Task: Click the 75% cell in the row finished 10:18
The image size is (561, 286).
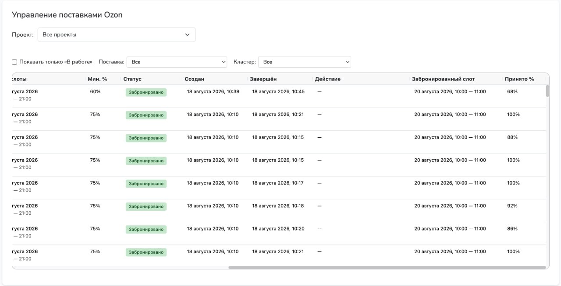Action: [95, 206]
